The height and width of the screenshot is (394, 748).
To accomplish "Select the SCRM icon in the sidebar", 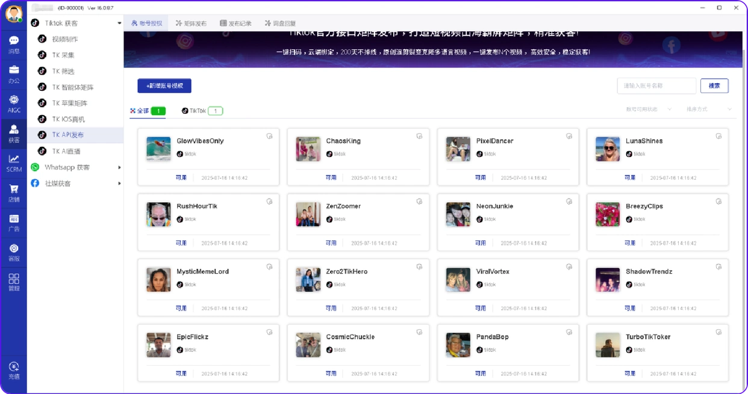I will (13, 164).
